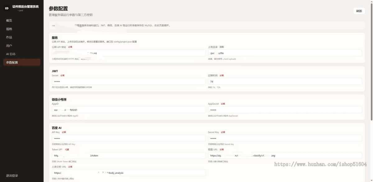Screen dimensions: 373x182
Task: Select the 参数配置 sidebar item
Action: tap(22, 62)
